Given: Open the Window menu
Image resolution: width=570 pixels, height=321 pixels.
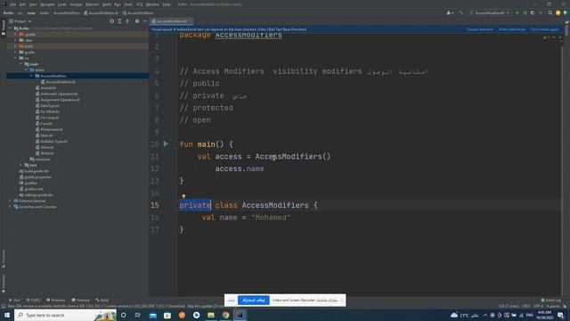Looking at the screenshot, I should click(x=152, y=4).
